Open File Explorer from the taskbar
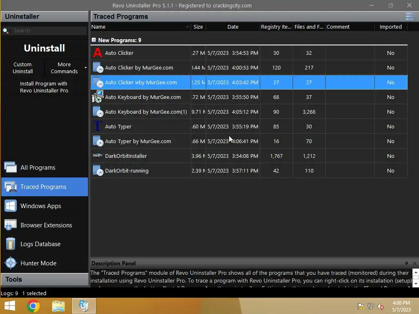 (58, 306)
